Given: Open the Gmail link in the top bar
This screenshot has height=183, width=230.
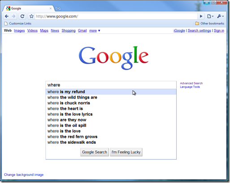Looking at the screenshot, I should coord(82,30).
